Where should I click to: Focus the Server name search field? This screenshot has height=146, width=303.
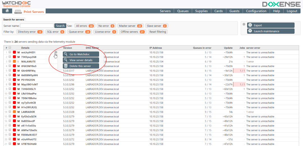tap(37, 26)
